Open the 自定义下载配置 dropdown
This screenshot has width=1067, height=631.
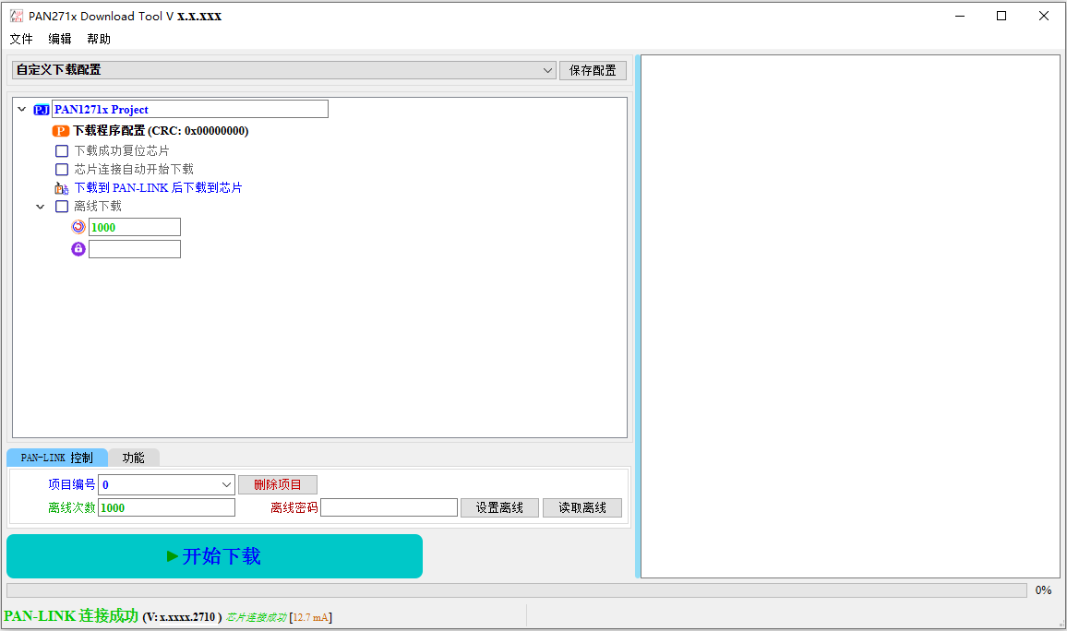click(284, 70)
